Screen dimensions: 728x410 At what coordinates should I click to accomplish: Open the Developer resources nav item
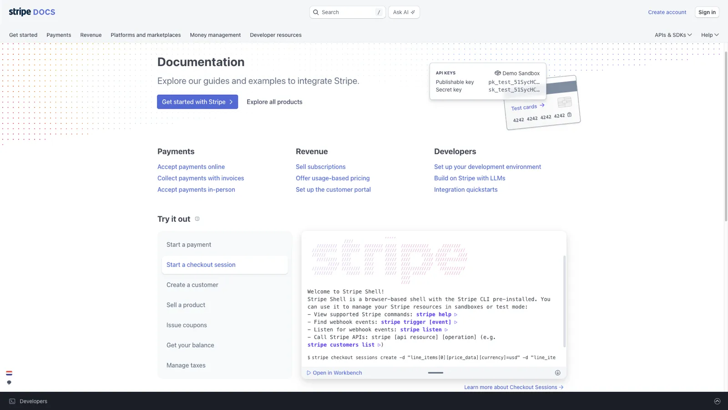(x=276, y=35)
